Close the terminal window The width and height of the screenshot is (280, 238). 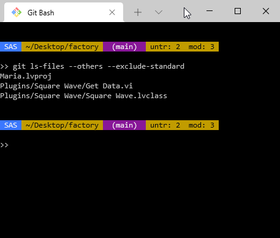click(x=266, y=11)
